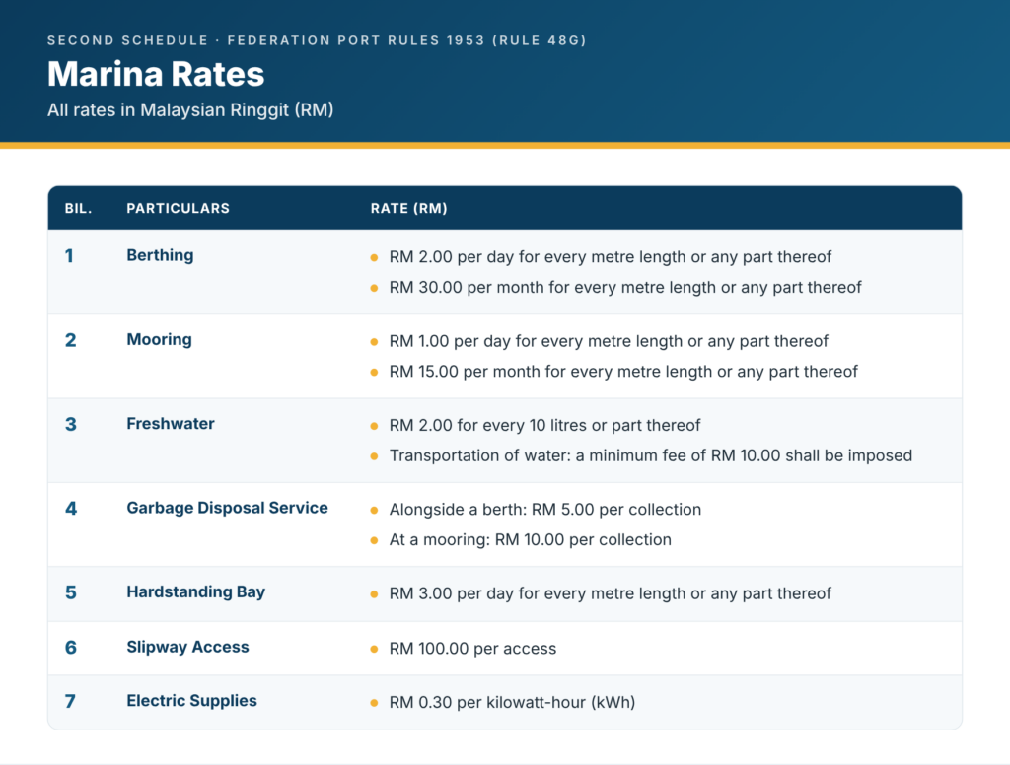
Task: Click the Berthing RM 2.00 per day rate
Action: 610,257
